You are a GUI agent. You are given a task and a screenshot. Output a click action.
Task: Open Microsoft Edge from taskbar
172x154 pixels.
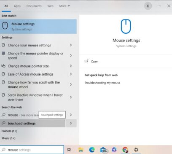(x=92, y=150)
